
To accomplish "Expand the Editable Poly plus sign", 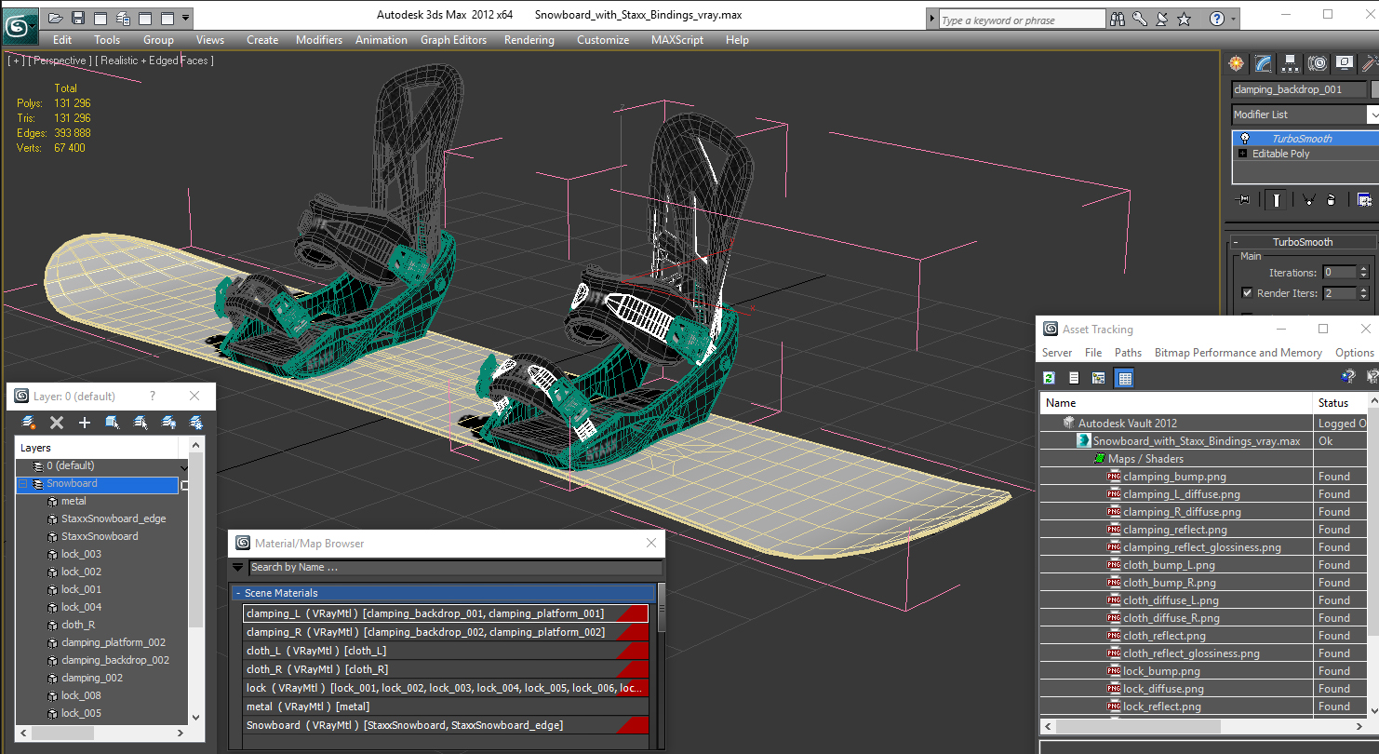I will (1242, 154).
